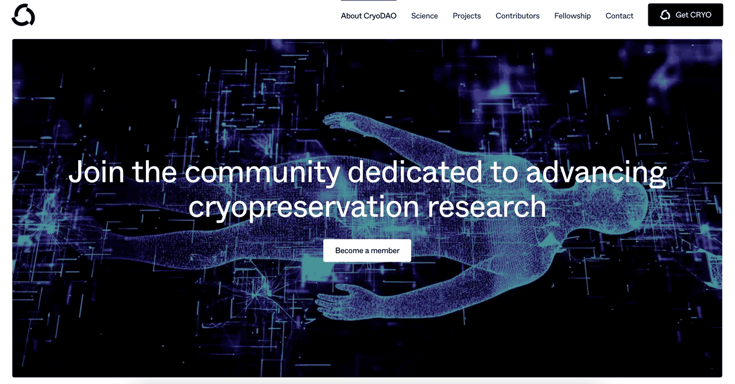Image resolution: width=735 pixels, height=384 pixels.
Task: Click the white CRYO icon inside Get CRYO button
Action: pos(666,15)
